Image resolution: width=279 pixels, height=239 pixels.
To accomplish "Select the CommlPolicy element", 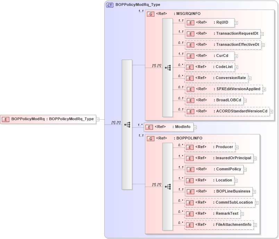I will pyautogui.click(x=215, y=169).
